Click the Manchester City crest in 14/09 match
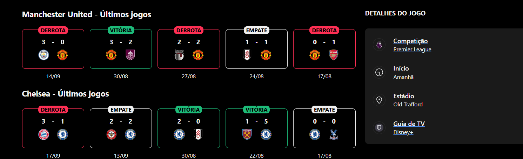Screen dimensions: 523x159 (44, 55)
